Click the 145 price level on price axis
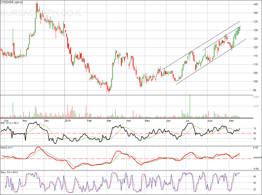Image resolution: width=262 pixels, height=195 pixels. 256,5
